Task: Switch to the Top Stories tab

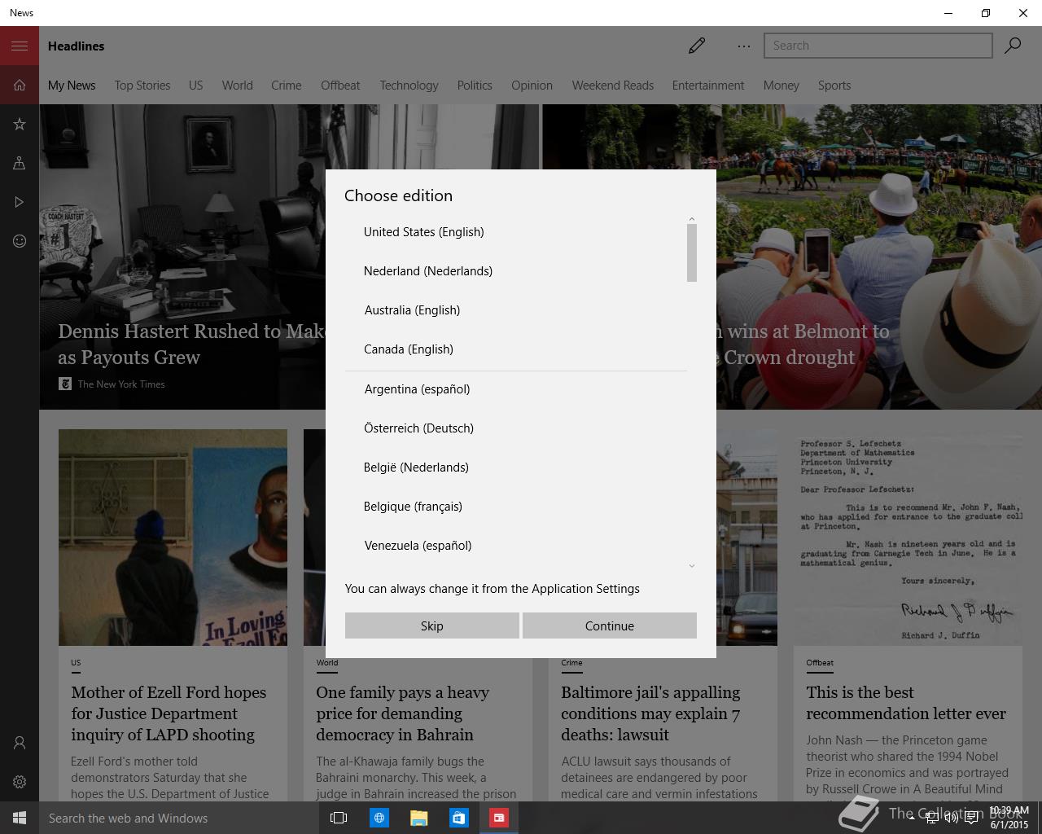Action: click(x=142, y=86)
